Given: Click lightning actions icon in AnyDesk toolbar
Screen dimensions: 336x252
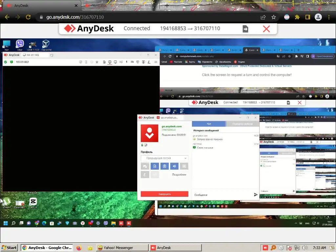Looking at the screenshot, I should tap(127, 62).
